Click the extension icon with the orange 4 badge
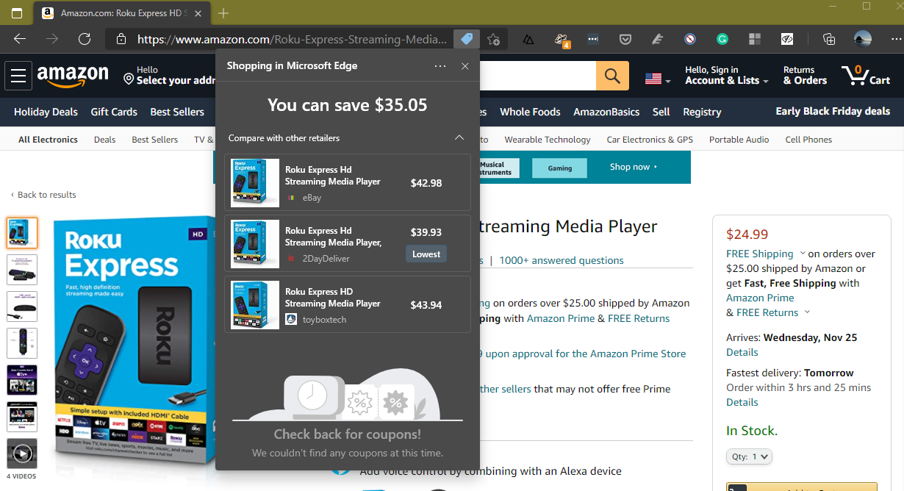904x491 pixels. pos(562,40)
